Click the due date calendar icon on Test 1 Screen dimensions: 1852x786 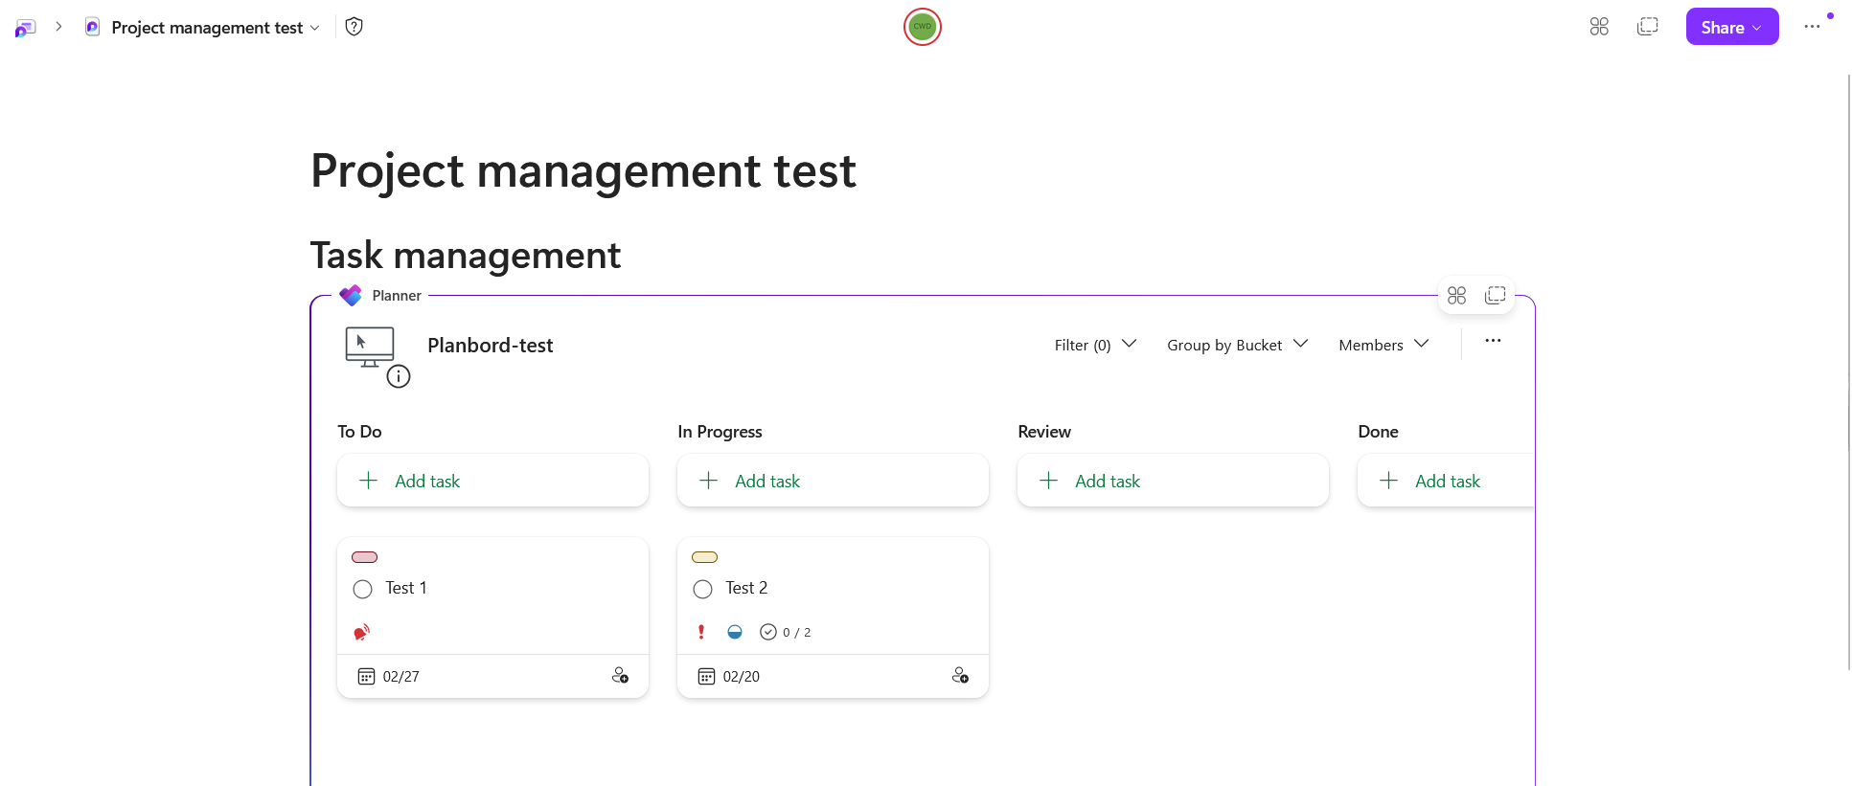[366, 677]
